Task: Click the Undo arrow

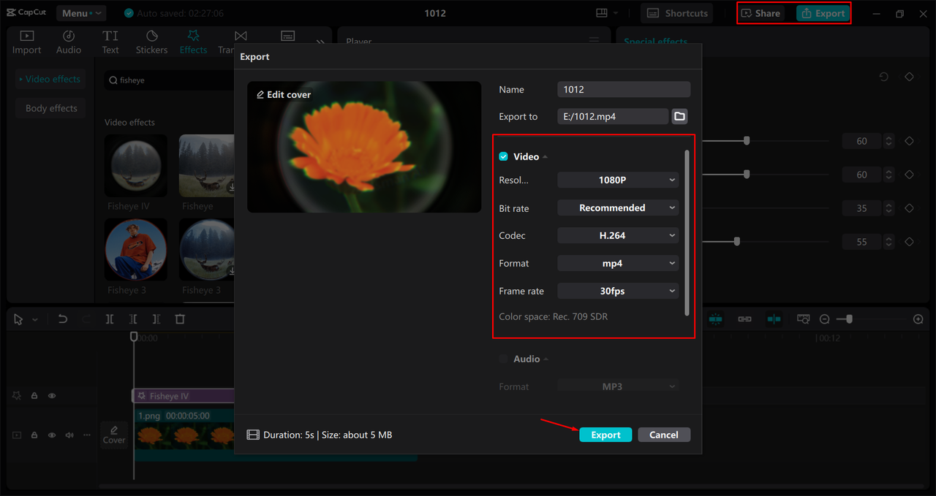Action: tap(63, 319)
